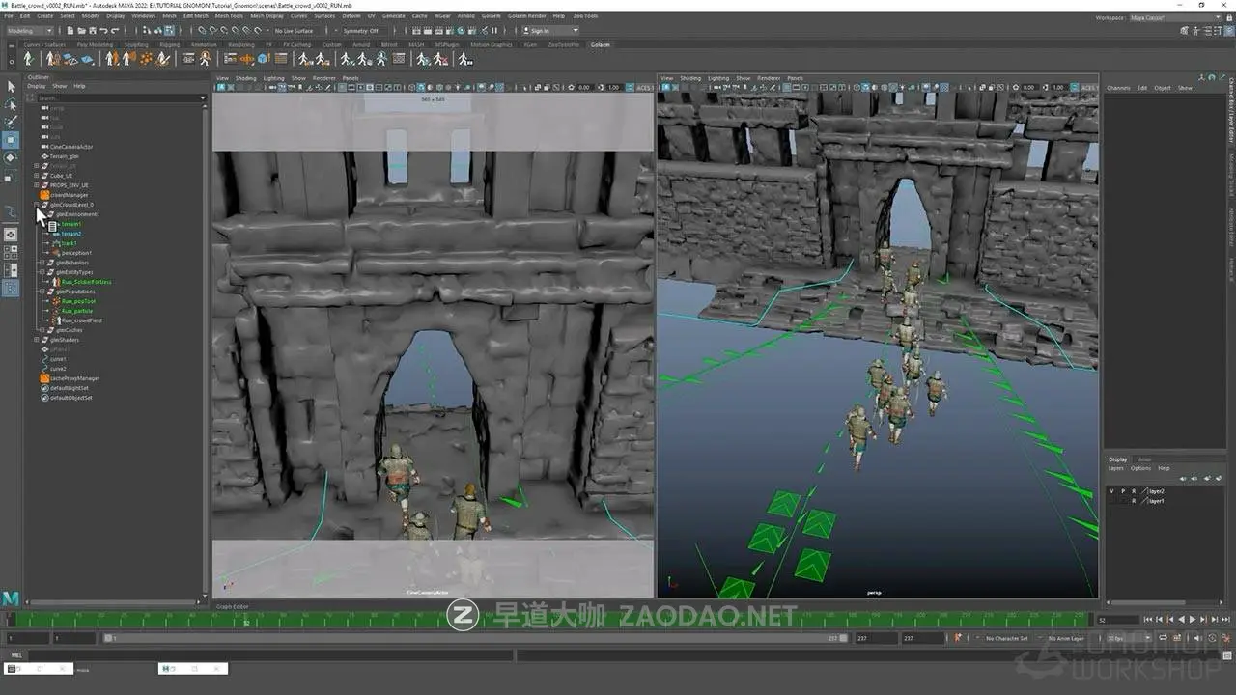Click the orange particle population shelf icon
This screenshot has height=695, width=1236.
coord(147,59)
